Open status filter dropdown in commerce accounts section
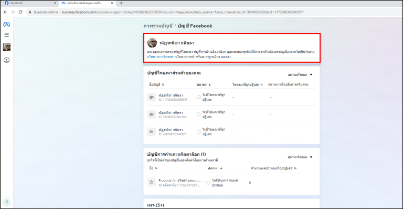 pos(300,157)
